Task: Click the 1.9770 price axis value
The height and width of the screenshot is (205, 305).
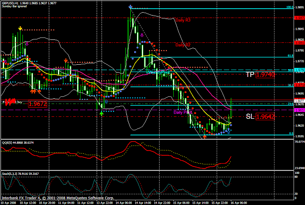Action: click(x=300, y=61)
